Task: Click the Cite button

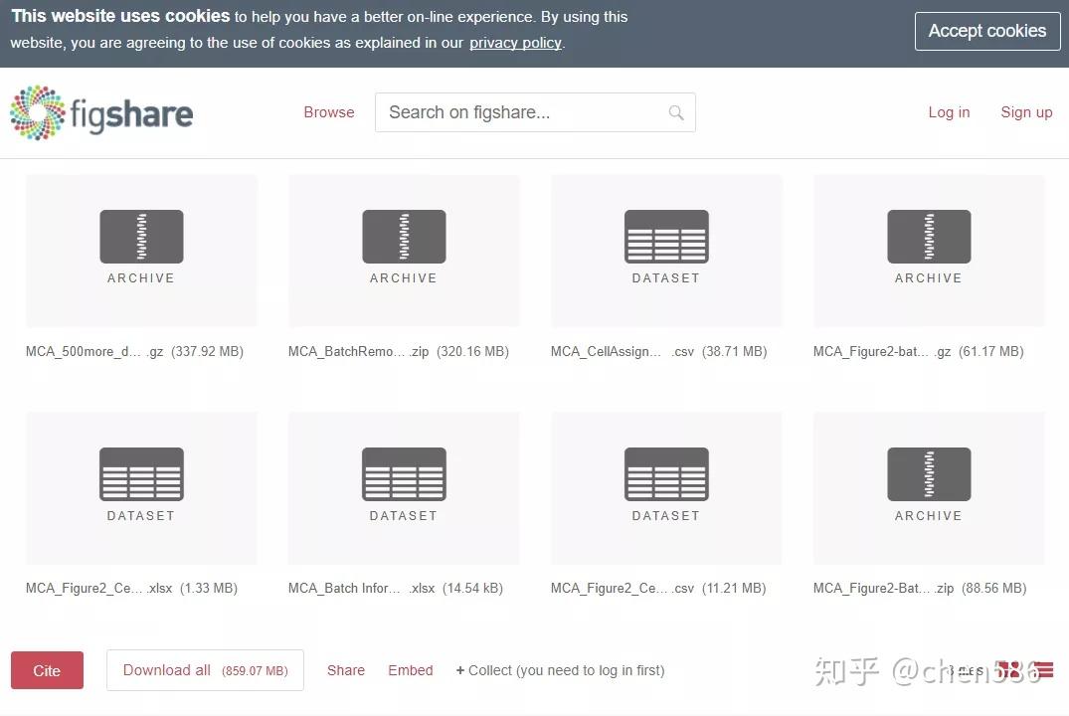Action: tap(47, 669)
